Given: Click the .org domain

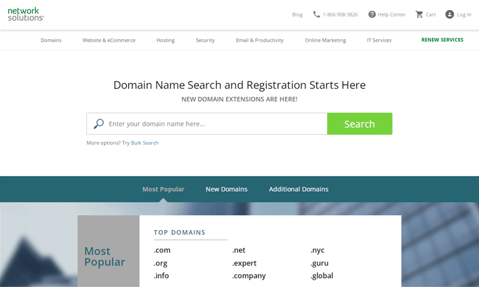Looking at the screenshot, I should (x=160, y=263).
